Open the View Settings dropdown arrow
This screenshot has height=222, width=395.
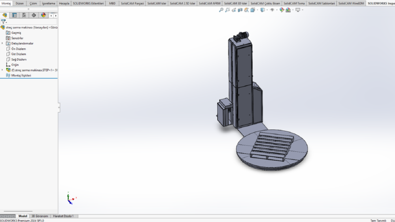[x=302, y=10]
